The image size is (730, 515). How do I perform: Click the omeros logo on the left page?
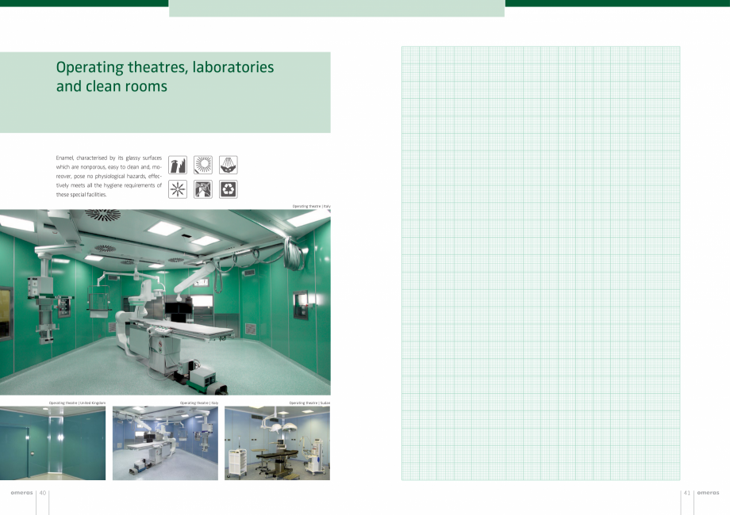(x=21, y=492)
